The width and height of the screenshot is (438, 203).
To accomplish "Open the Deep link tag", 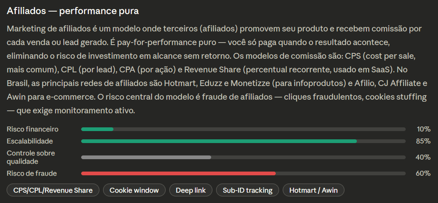I will tap(190, 190).
